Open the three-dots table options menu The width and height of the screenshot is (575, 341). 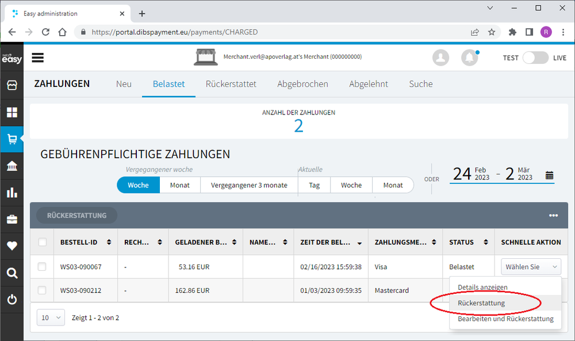553,216
